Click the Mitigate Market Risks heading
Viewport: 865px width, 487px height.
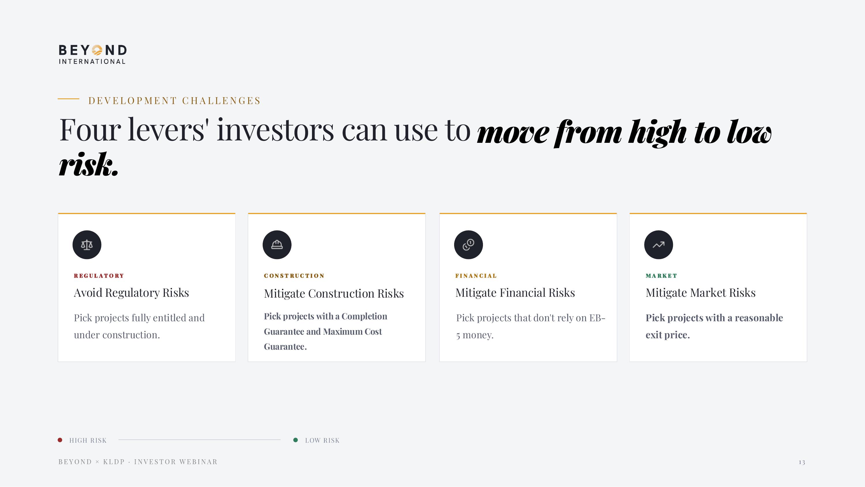pos(700,293)
